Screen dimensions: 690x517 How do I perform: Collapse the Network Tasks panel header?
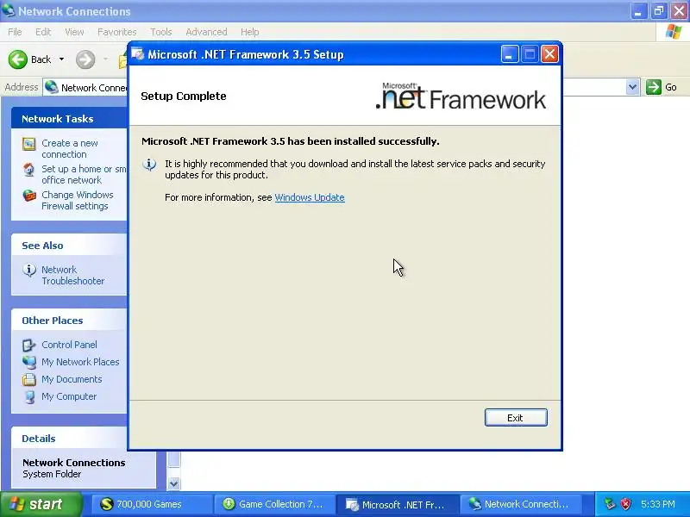pos(69,118)
